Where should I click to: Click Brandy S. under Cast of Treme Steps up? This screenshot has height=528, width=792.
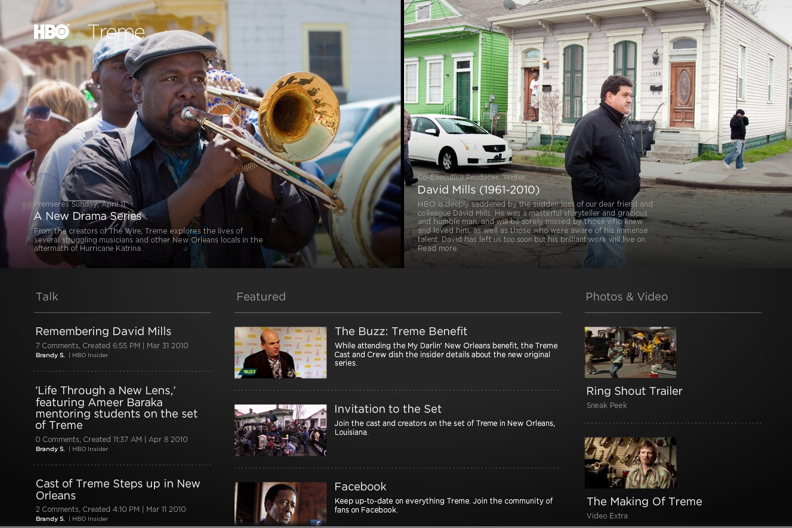pyautogui.click(x=50, y=519)
